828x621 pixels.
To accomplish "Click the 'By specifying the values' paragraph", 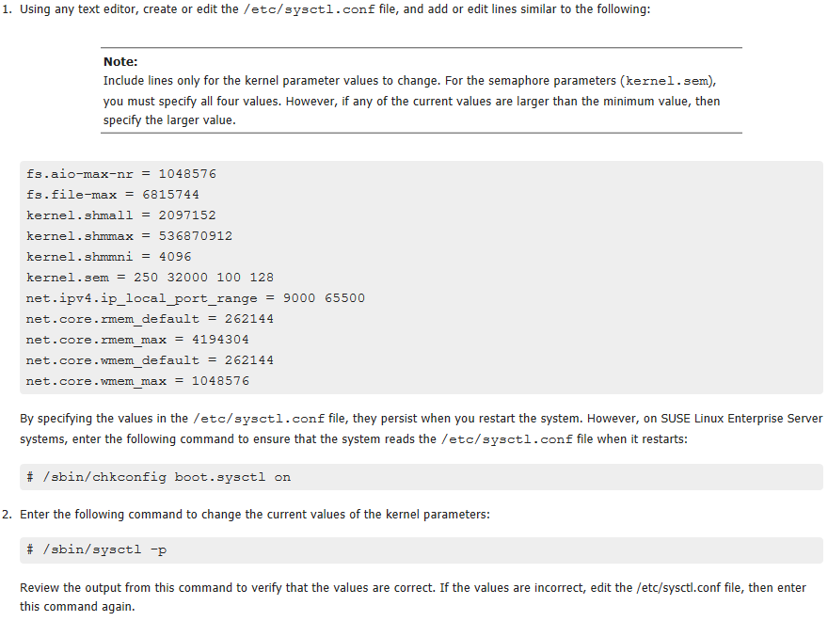I will pyautogui.click(x=421, y=429).
